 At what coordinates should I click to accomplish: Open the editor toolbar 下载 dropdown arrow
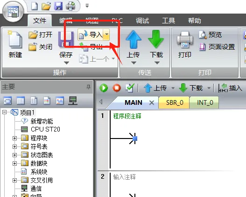(209, 88)
